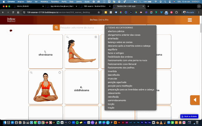The image size is (202, 126).
Task: Open WhatsApp from the Dock
Action: click(35, 122)
